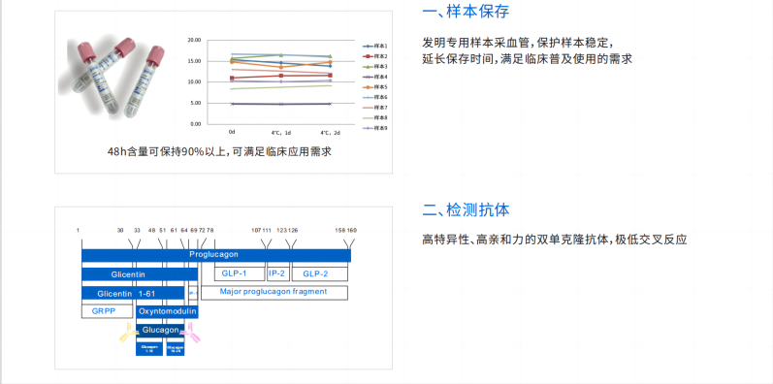This screenshot has height=384, width=773.
Task: Select the 样本2 red square legend marker
Action: 368,56
